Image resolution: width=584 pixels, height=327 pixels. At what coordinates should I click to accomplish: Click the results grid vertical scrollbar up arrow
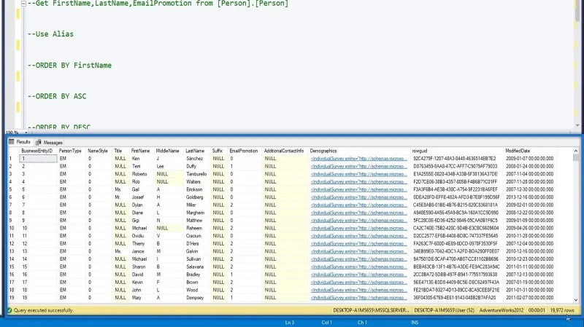pos(576,151)
